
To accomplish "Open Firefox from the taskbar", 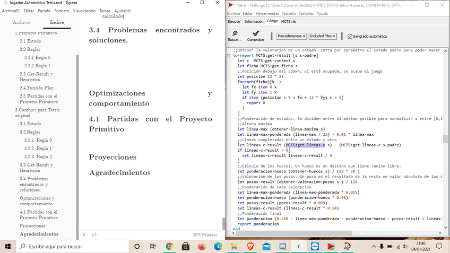I will point(202,246).
